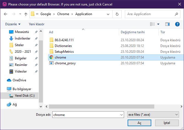Image resolution: width=184 pixels, height=130 pixels.
Task: Select Resimler in the sidebar
Action: pyautogui.click(x=21, y=65)
